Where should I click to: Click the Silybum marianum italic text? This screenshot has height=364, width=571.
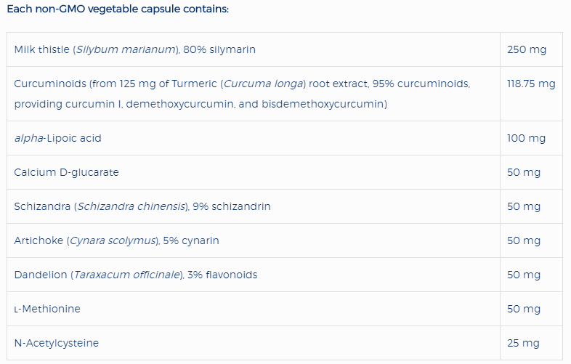(134, 49)
